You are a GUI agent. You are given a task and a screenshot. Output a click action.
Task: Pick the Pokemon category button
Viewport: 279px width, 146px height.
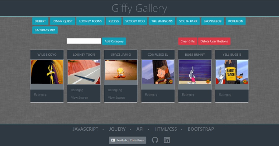pos(236,21)
